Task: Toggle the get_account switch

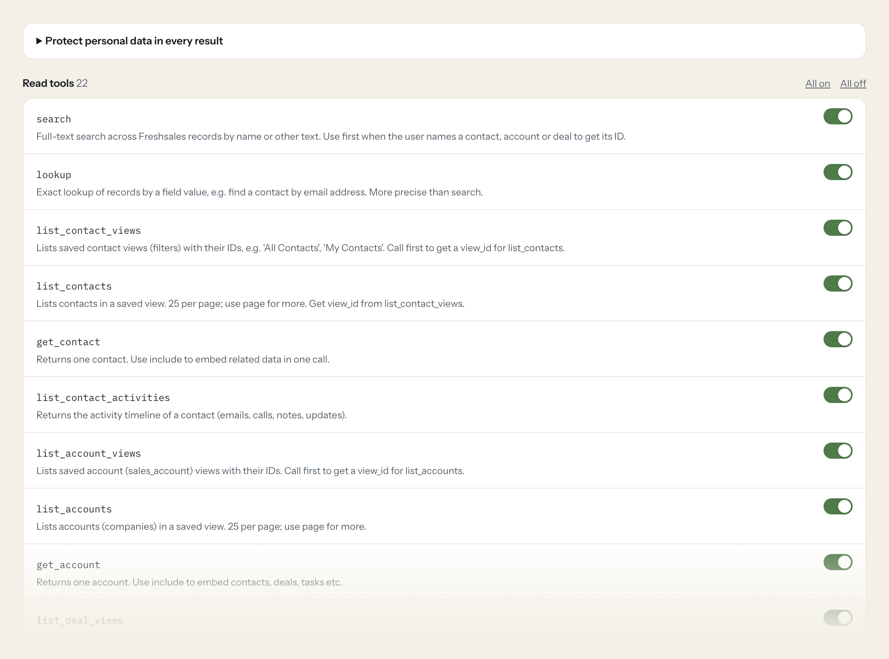Action: (838, 562)
